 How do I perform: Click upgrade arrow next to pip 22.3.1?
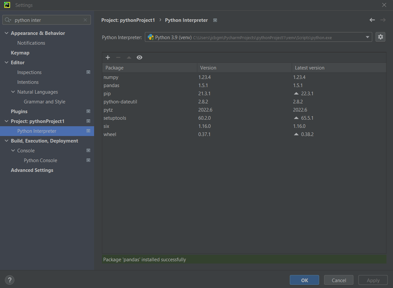pyautogui.click(x=296, y=93)
